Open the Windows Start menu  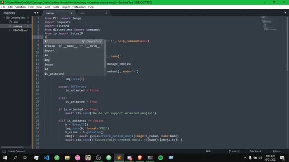point(5,158)
